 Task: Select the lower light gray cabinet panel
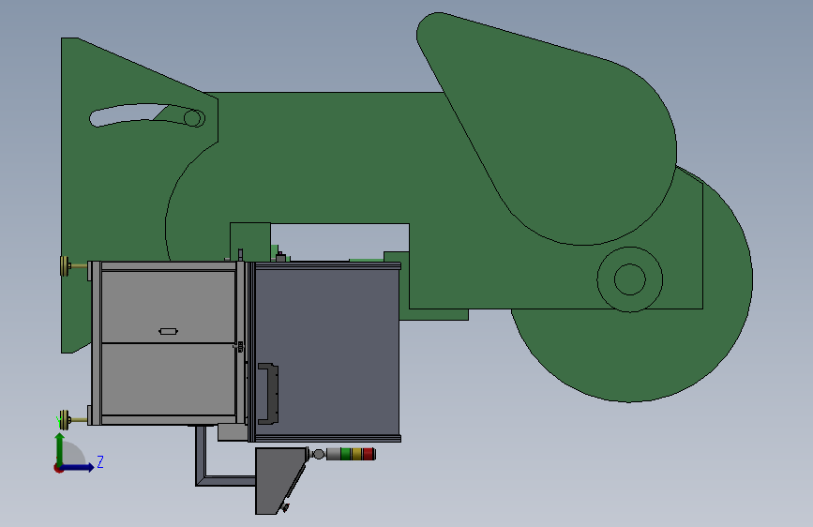click(x=168, y=379)
